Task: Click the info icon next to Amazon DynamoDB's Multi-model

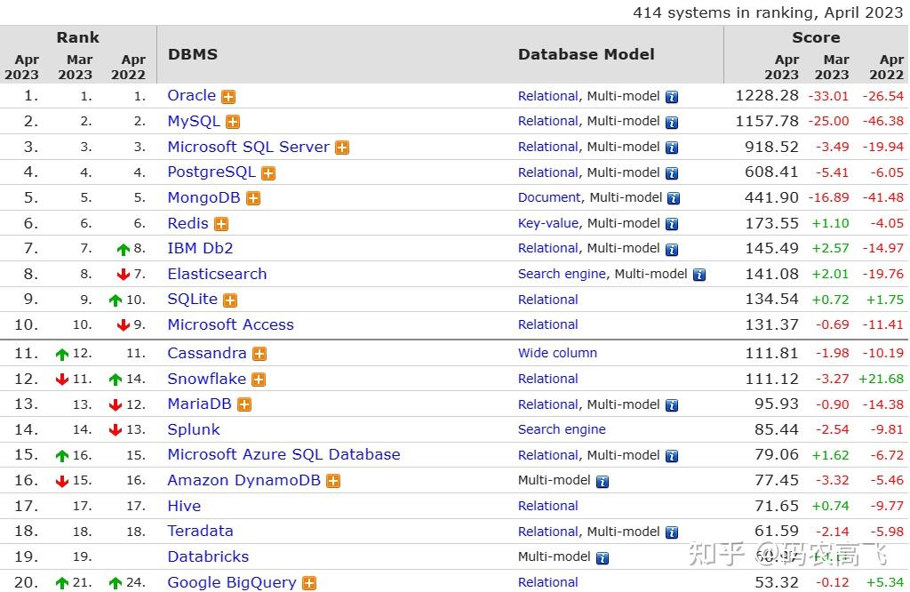Action: click(x=603, y=480)
